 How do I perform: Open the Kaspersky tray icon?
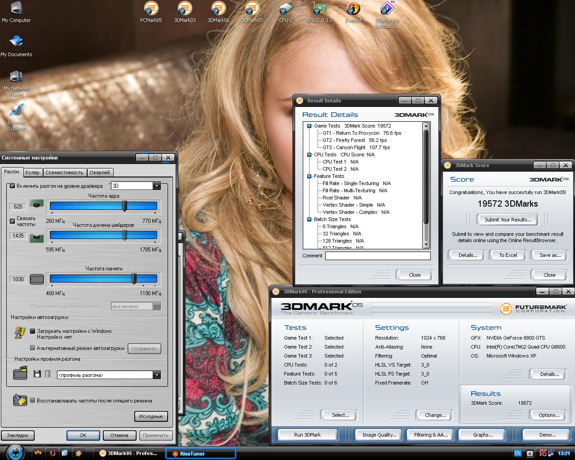(543, 453)
